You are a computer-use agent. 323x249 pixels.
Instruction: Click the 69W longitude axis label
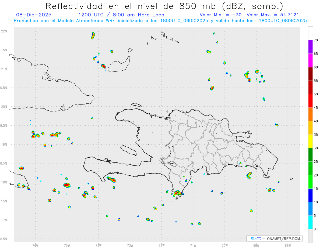point(256,245)
